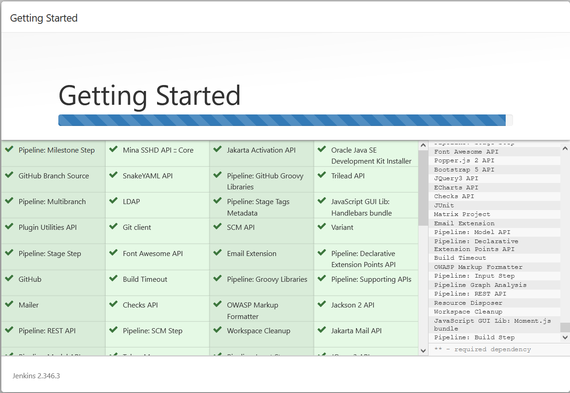Click Matrix Project in the install log

[462, 214]
